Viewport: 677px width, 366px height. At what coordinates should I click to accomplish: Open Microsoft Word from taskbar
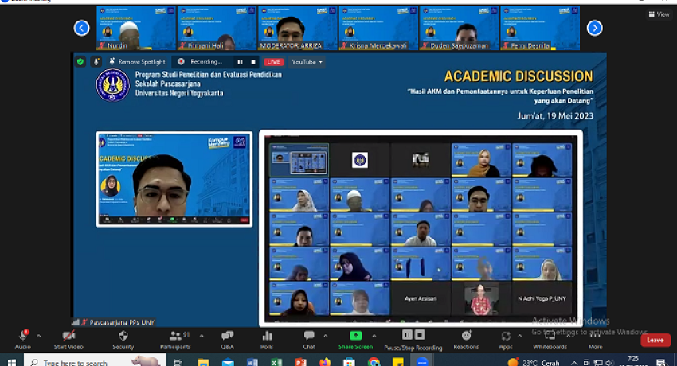click(252, 361)
